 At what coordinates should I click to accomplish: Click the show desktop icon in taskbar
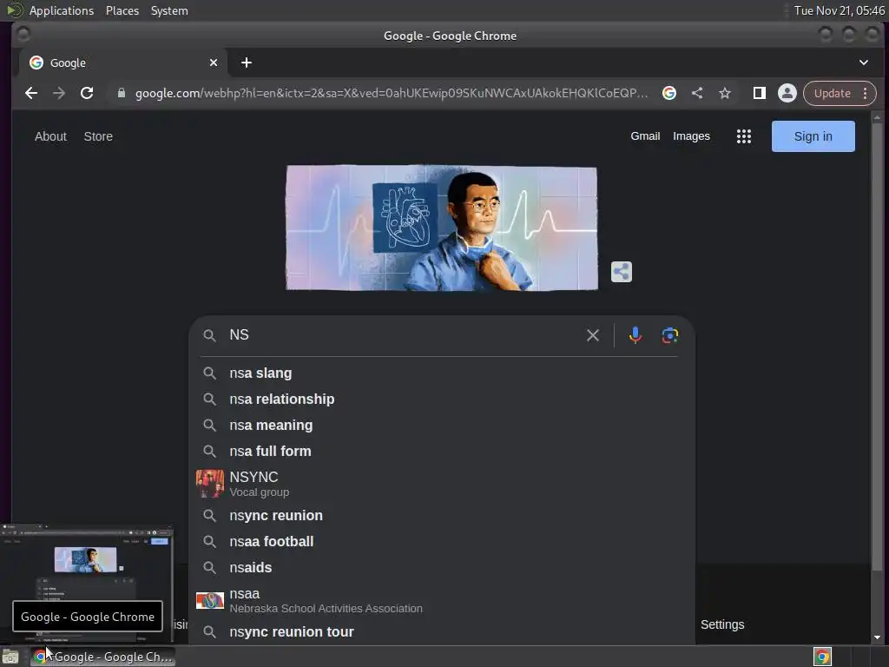(10, 657)
